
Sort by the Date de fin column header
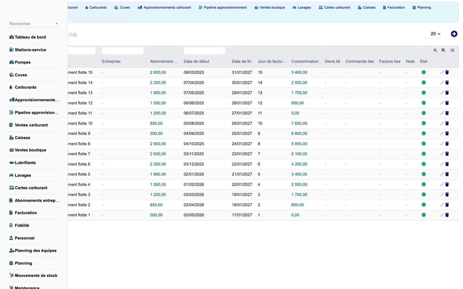tap(242, 61)
